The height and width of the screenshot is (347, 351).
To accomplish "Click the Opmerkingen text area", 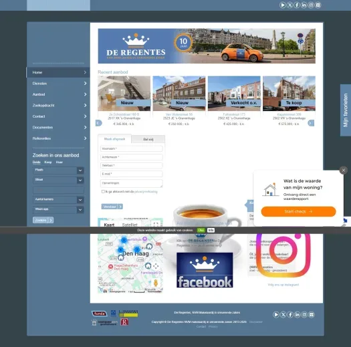I will [x=132, y=183].
